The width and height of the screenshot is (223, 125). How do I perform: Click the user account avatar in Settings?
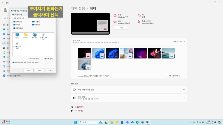pyautogui.click(x=5, y=10)
